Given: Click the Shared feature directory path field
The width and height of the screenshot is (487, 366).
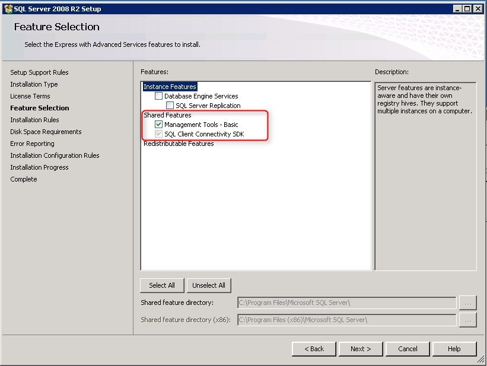Looking at the screenshot, I should tap(346, 303).
